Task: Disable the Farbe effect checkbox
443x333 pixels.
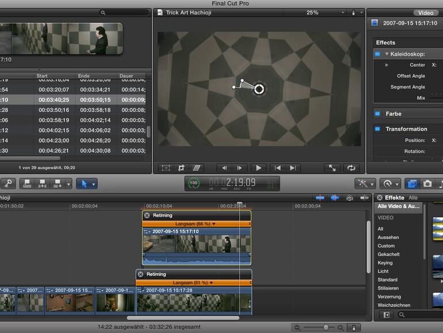Action: 377,113
